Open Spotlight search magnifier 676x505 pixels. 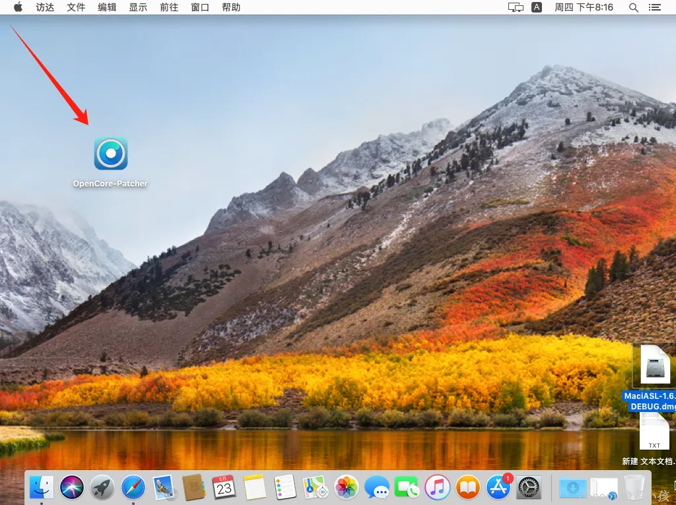tap(633, 7)
